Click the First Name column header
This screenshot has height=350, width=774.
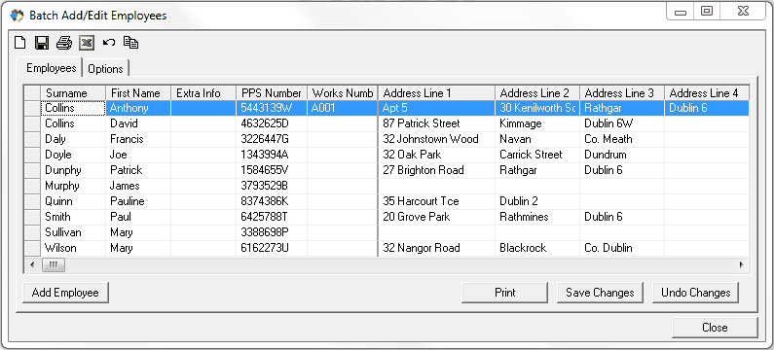(x=138, y=93)
